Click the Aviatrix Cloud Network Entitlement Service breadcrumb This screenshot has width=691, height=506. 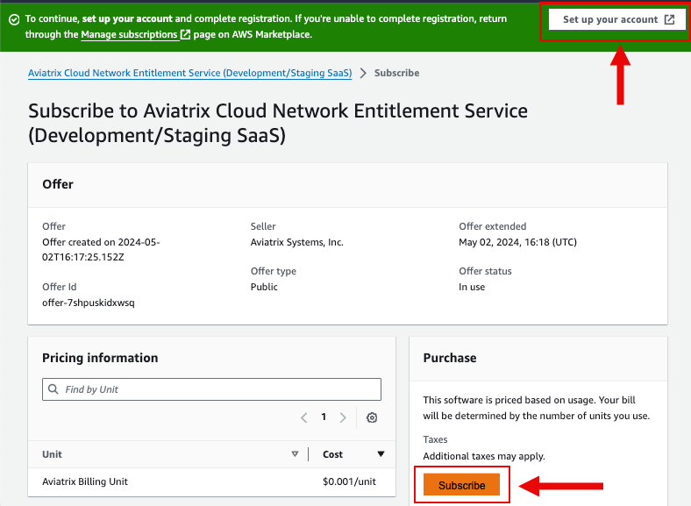(x=190, y=73)
